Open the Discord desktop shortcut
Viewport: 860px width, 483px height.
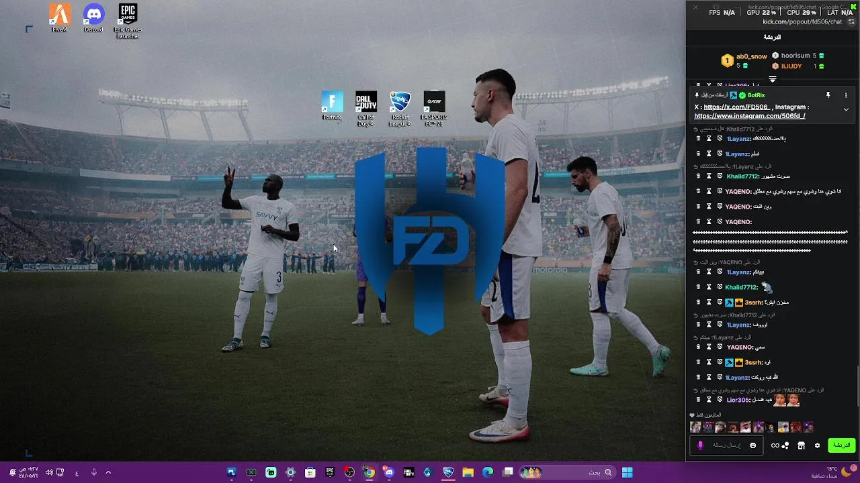pyautogui.click(x=93, y=18)
